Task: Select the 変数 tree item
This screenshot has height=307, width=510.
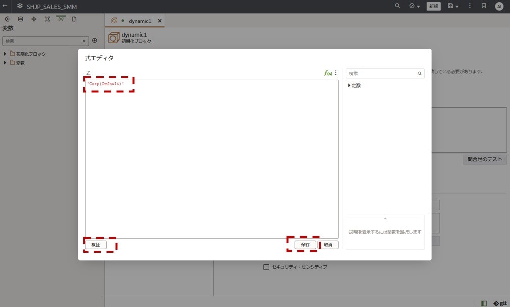Action: pyautogui.click(x=20, y=63)
